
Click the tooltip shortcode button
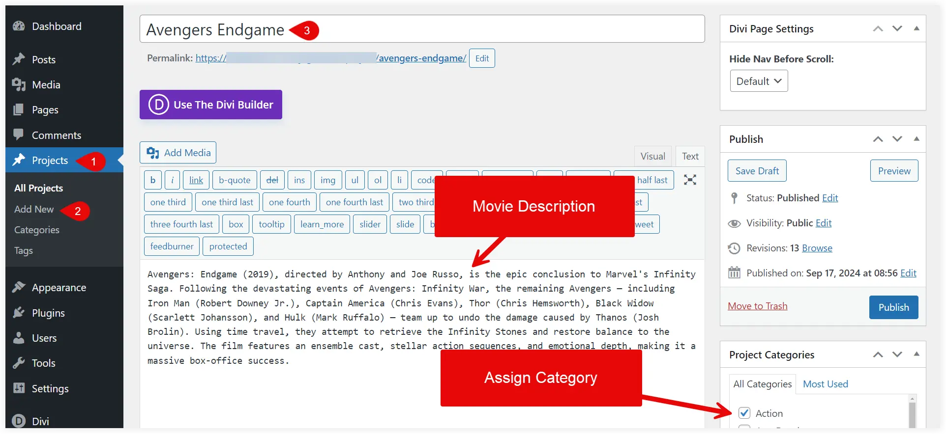(271, 224)
